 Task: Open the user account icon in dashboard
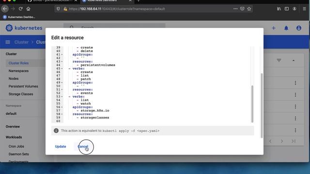click(x=299, y=28)
